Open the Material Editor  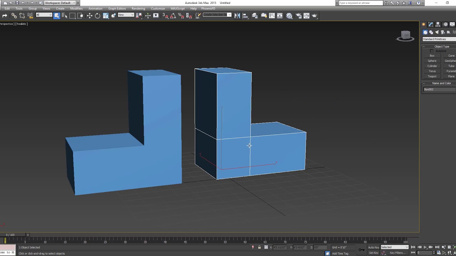pos(289,16)
